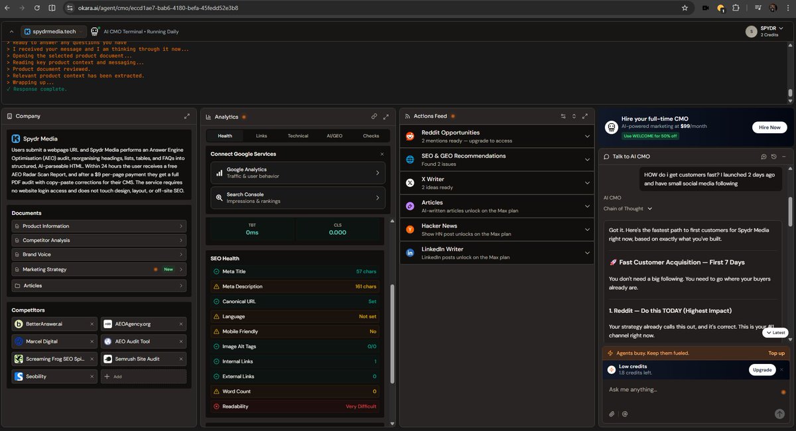Open the browser extensions puzzle icon
The height and width of the screenshot is (431, 796).
coord(736,8)
